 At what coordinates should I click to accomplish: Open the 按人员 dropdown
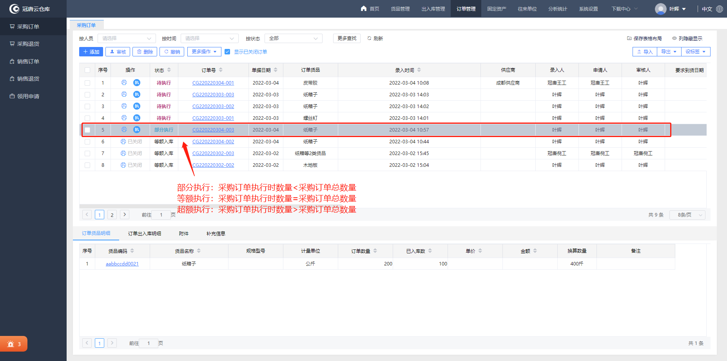click(x=127, y=38)
